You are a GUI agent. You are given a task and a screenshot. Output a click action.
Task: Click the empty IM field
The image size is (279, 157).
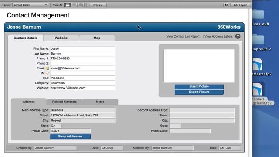point(82,73)
